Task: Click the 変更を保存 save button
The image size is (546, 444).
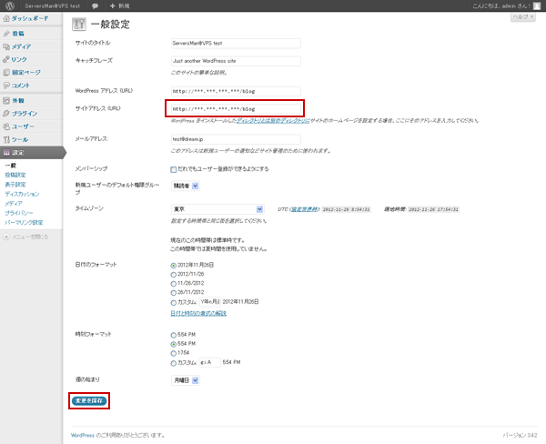Action: pyautogui.click(x=89, y=401)
